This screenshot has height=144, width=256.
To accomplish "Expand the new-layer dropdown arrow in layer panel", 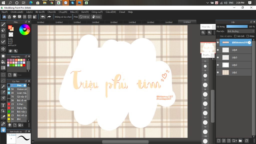I will pos(236,141).
